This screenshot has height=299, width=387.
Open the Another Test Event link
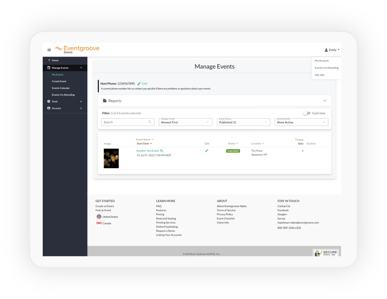tap(147, 151)
